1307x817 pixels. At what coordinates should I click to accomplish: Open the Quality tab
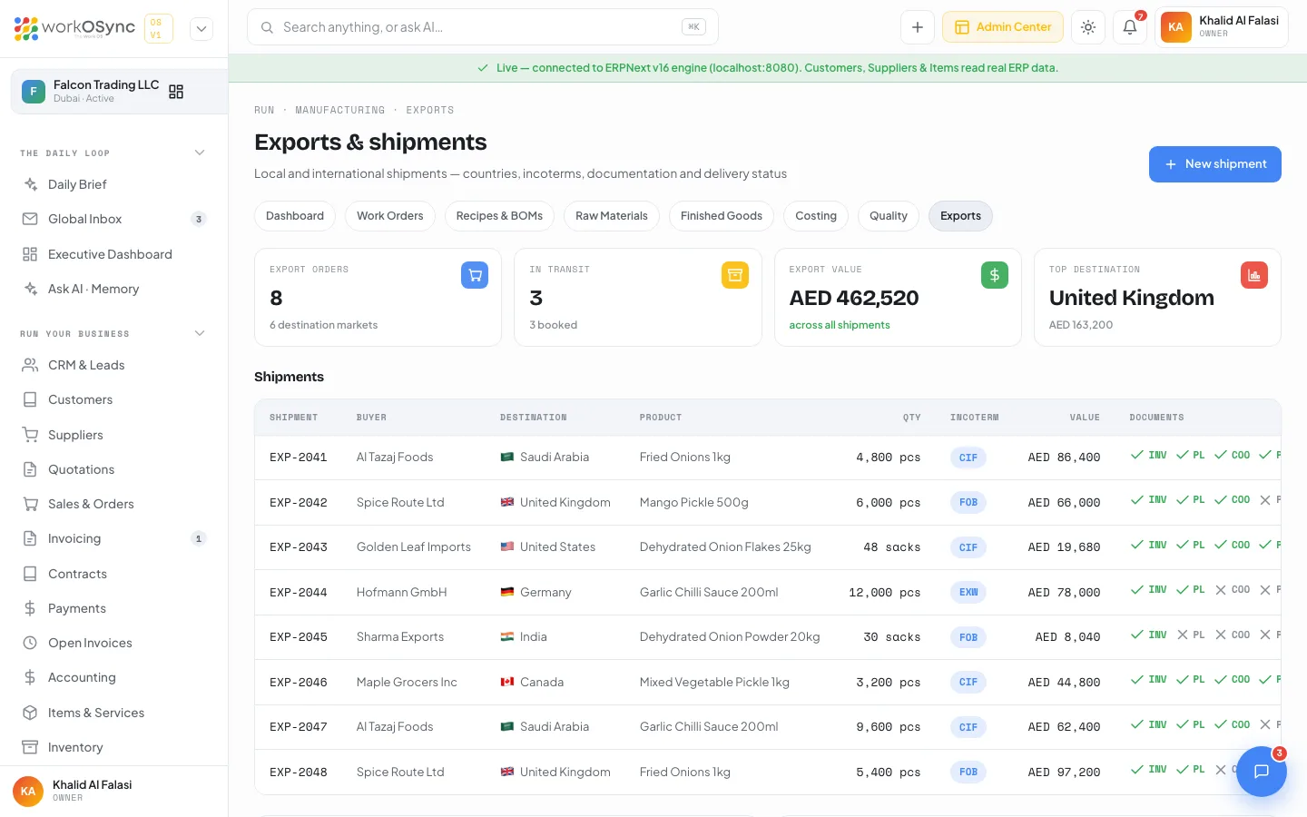(x=889, y=216)
